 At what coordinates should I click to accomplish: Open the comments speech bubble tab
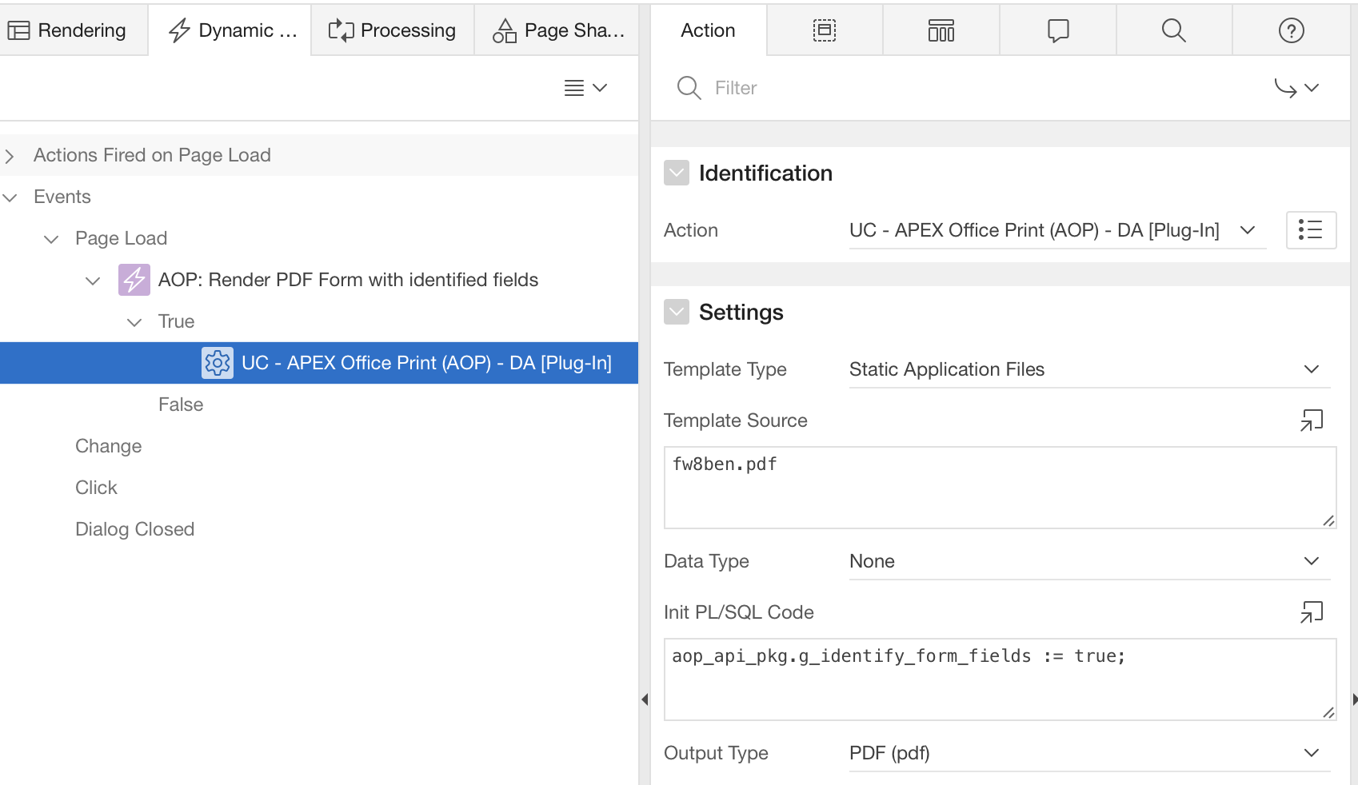coord(1058,30)
